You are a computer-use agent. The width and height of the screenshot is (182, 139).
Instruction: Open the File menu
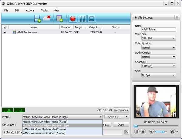[x=6, y=10]
